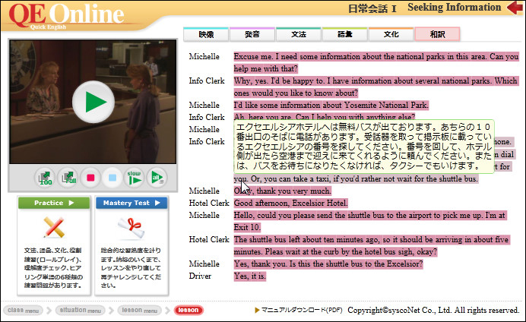Open the 発音 tab
The height and width of the screenshot is (322, 526).
pyautogui.click(x=252, y=34)
